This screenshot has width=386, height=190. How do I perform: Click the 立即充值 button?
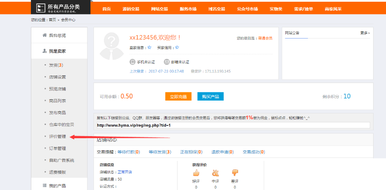click(178, 96)
